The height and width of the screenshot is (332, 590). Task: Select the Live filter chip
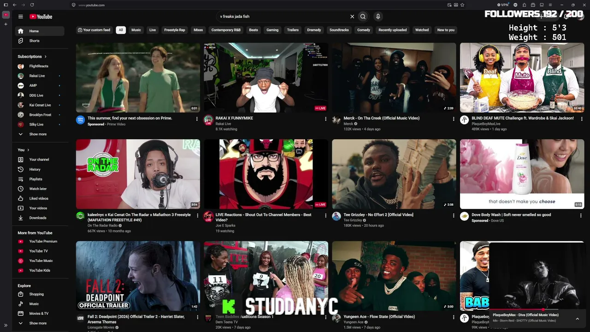click(153, 30)
